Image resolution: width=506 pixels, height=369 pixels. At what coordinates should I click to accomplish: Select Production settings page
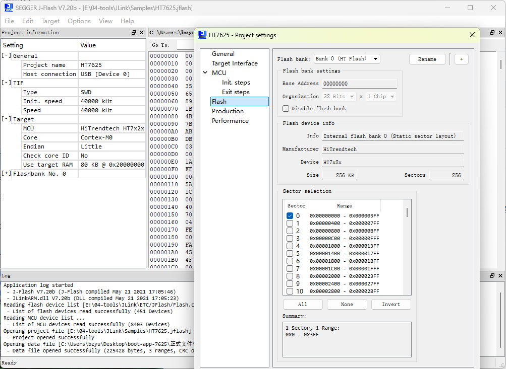click(228, 111)
